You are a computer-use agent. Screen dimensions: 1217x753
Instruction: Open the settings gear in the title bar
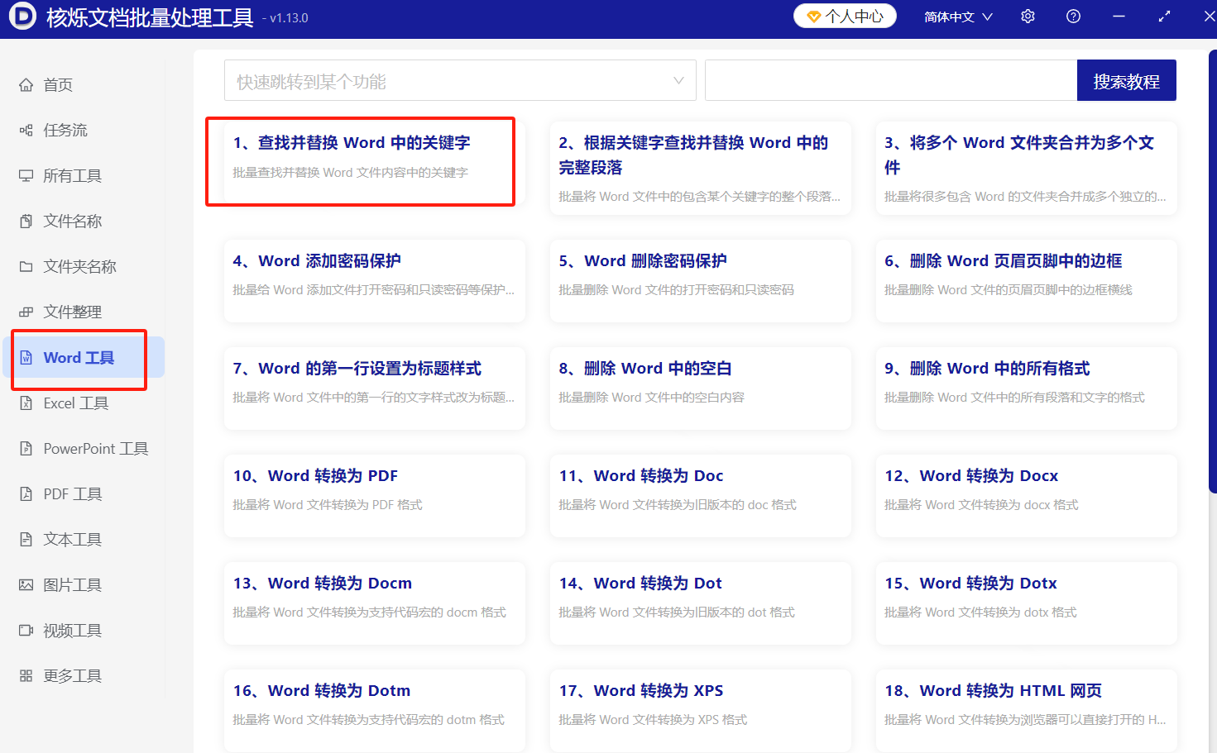(x=1027, y=16)
